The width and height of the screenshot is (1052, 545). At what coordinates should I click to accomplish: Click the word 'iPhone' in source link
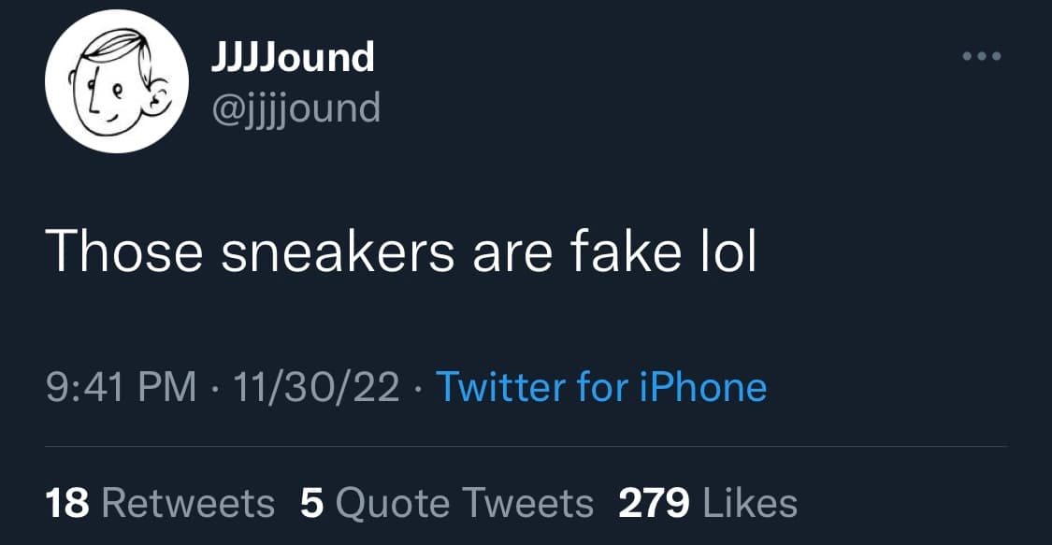(x=702, y=387)
